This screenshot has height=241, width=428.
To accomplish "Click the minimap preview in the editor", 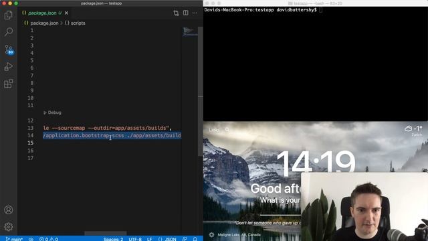I will coord(190,31).
